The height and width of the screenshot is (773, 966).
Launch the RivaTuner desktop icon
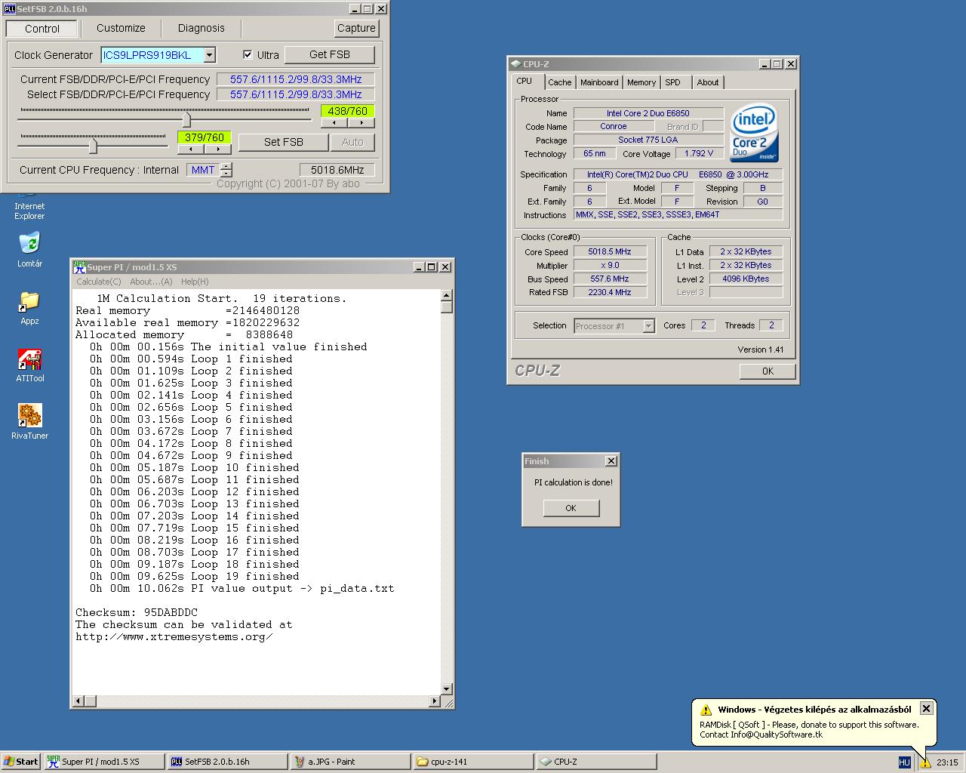[29, 421]
